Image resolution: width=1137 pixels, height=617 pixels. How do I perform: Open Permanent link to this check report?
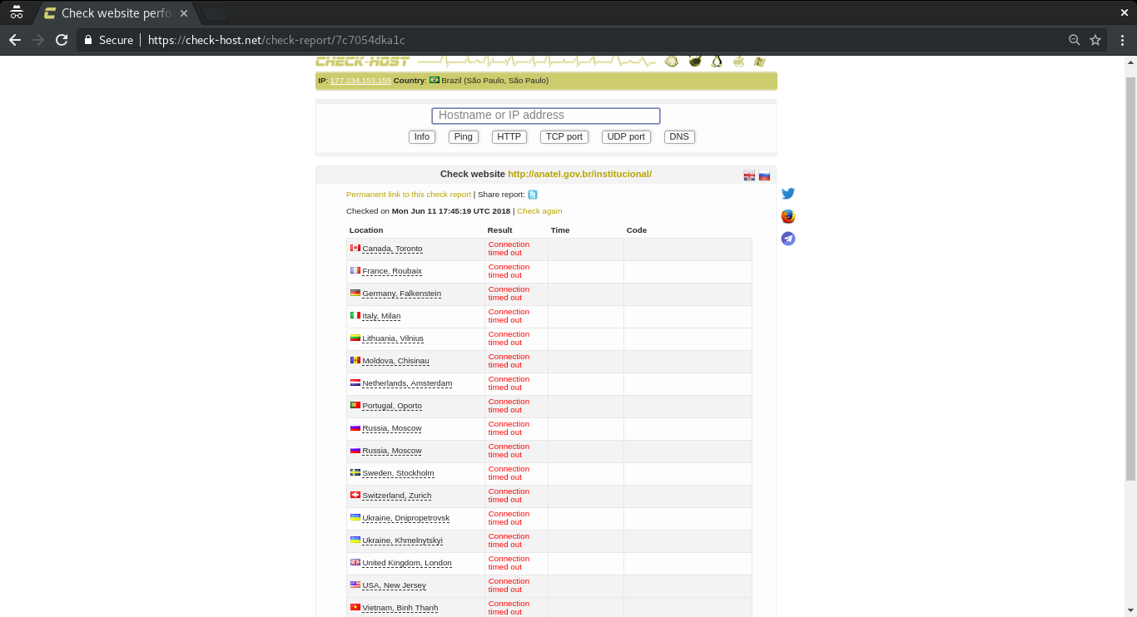point(409,195)
